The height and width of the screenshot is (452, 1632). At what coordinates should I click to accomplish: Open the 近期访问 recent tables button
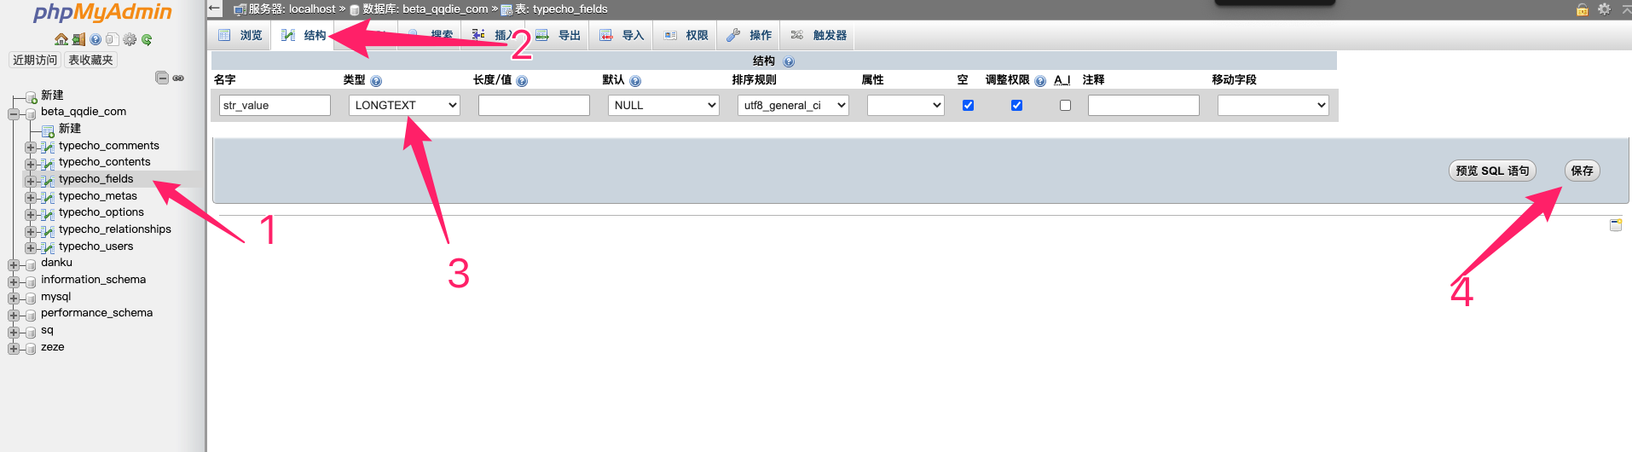tap(35, 60)
